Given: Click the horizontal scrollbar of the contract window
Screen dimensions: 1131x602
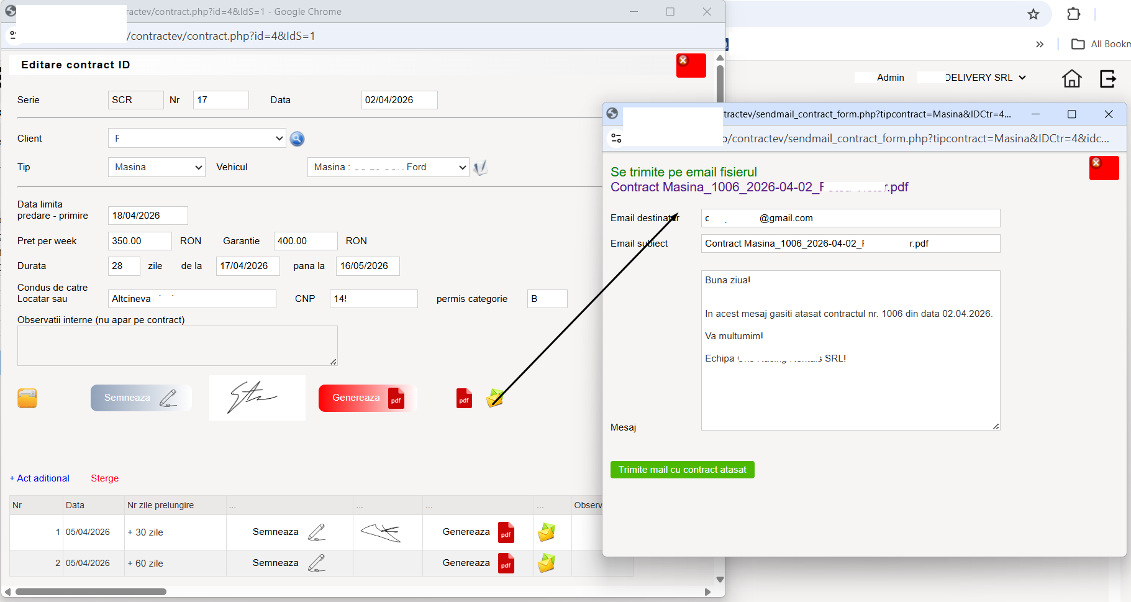Looking at the screenshot, I should click(x=91, y=592).
